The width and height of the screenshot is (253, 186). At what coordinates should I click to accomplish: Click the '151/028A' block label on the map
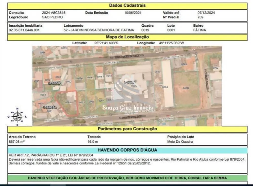click(x=50, y=107)
